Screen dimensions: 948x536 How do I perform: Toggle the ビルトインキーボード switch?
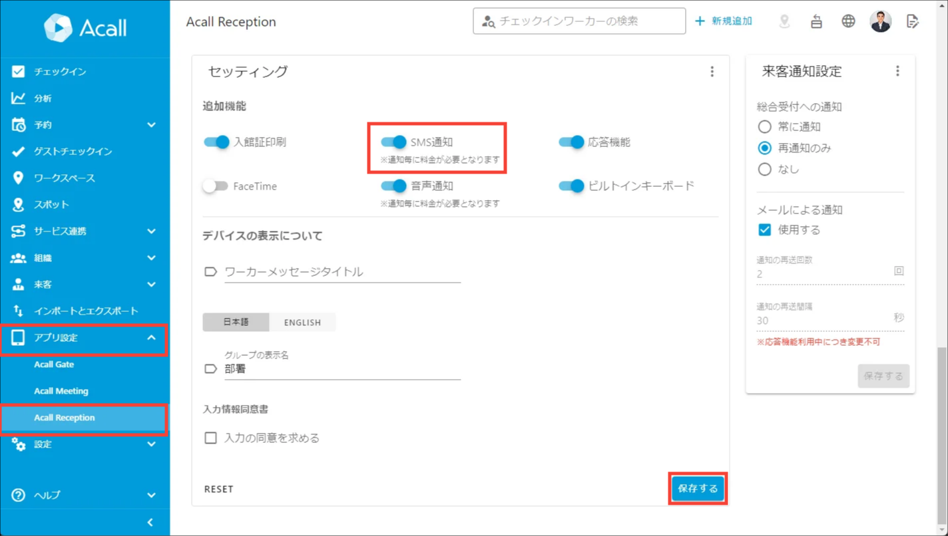[x=571, y=186]
